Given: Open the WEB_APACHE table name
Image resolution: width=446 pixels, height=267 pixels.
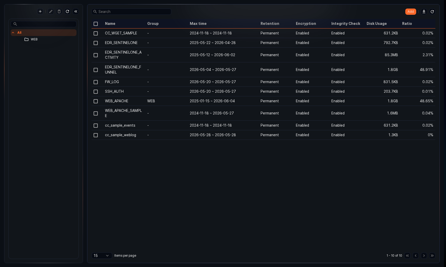Looking at the screenshot, I should click(117, 101).
